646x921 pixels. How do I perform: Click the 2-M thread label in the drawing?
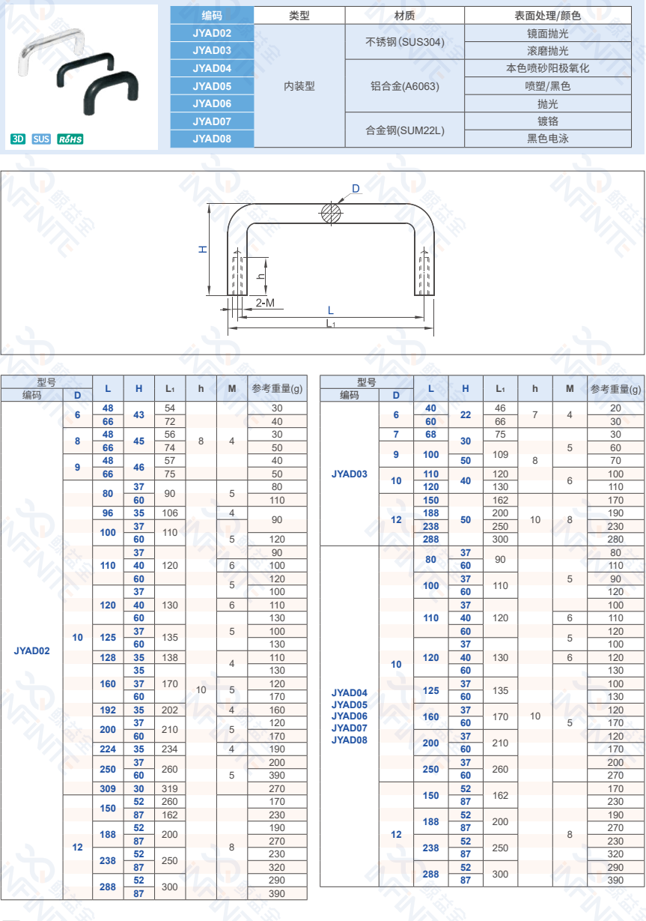click(265, 303)
